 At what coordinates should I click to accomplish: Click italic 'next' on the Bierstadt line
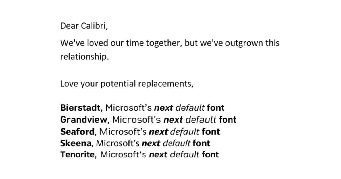[163, 108]
